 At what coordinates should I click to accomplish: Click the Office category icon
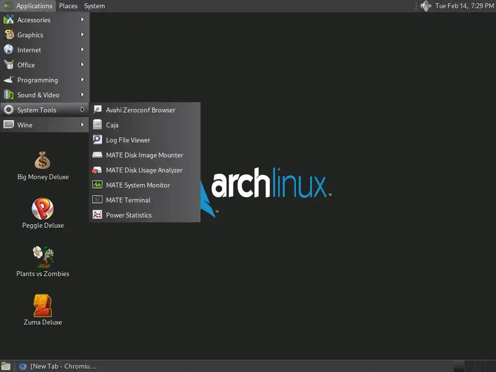click(x=9, y=65)
